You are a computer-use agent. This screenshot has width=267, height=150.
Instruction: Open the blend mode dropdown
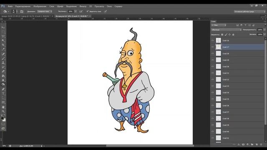pyautogui.click(x=226, y=30)
